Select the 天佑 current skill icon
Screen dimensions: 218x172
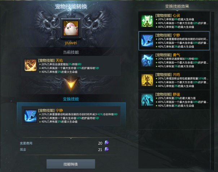(x=30, y=65)
